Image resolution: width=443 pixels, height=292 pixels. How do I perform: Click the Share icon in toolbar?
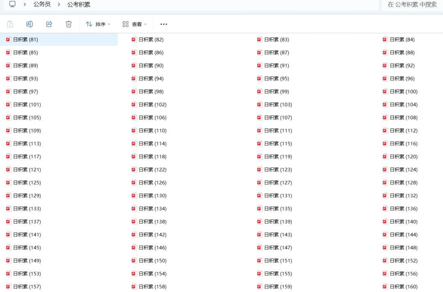pyautogui.click(x=49, y=24)
